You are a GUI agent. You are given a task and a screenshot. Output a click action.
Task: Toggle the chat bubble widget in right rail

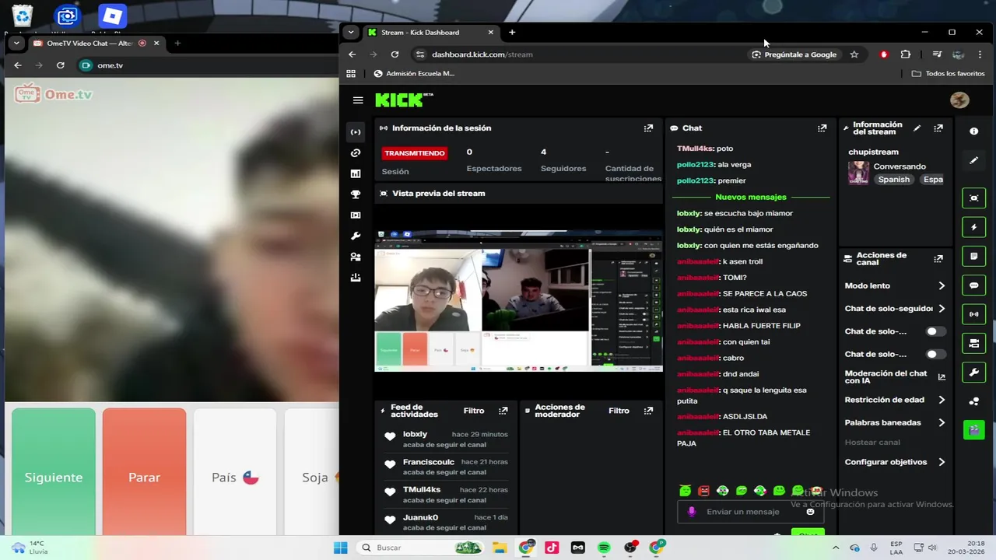974,285
